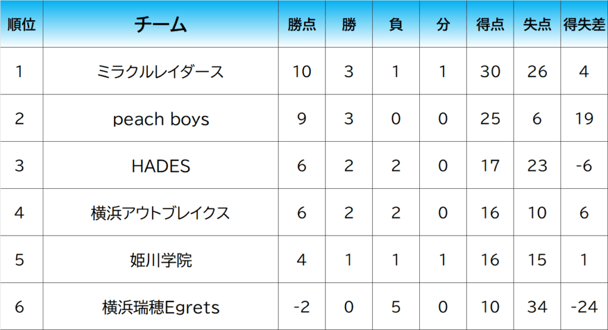Select HADES's 失点 value 23
The image size is (608, 330).
537,166
